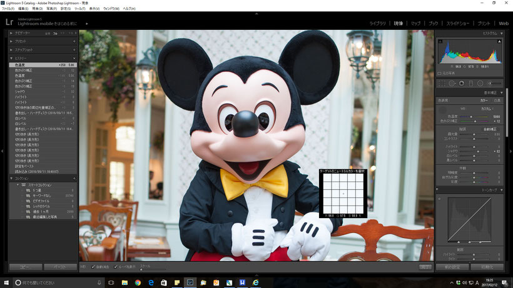
Task: Toggle 元の写真 checkbox under histogram
Action: (439, 73)
